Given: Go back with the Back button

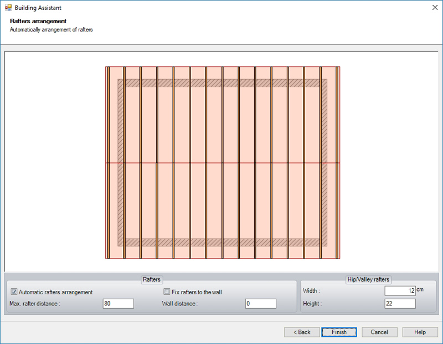Looking at the screenshot, I should click(x=302, y=332).
